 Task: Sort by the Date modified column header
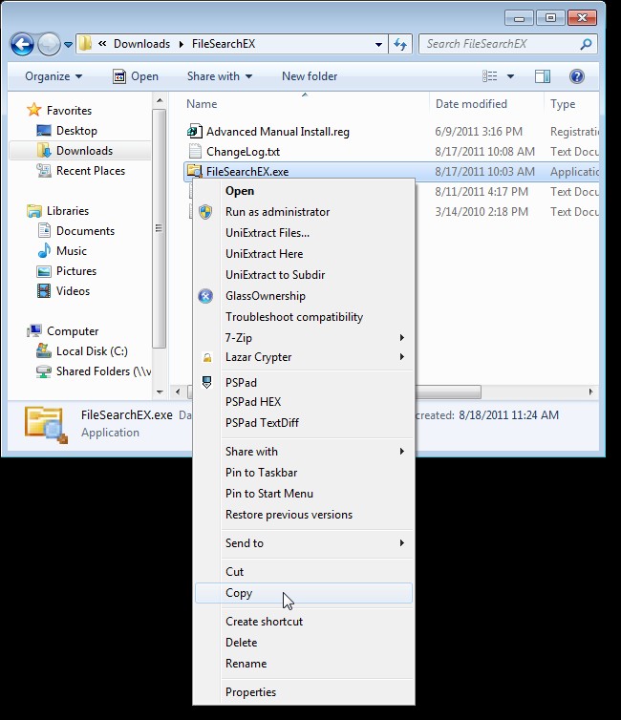[x=471, y=104]
